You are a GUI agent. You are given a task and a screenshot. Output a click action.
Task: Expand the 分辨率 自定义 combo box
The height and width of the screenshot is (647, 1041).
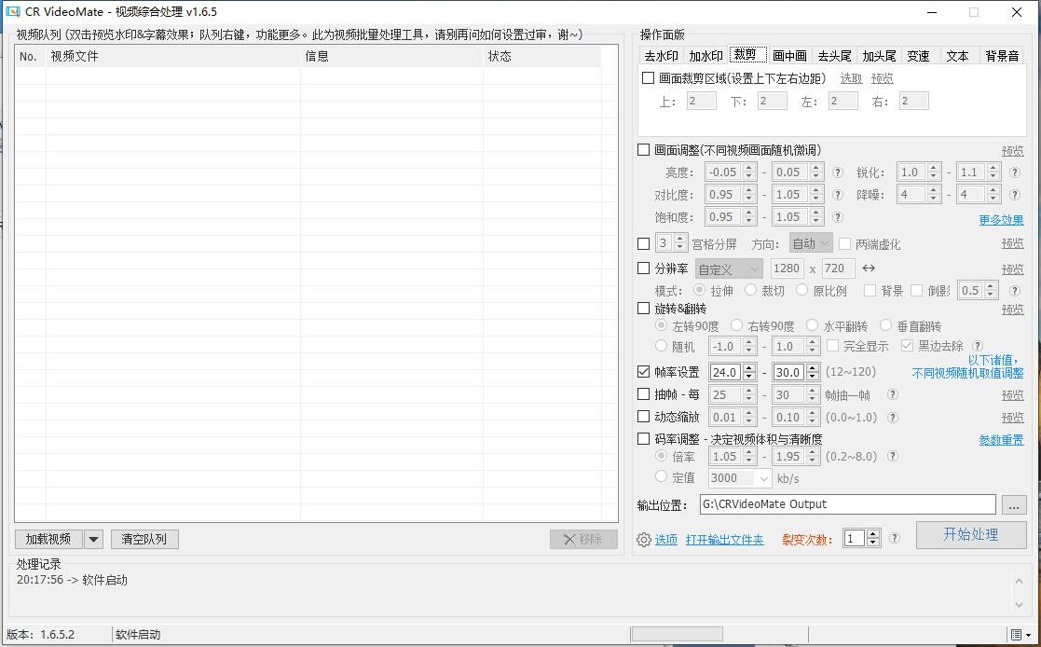[729, 268]
